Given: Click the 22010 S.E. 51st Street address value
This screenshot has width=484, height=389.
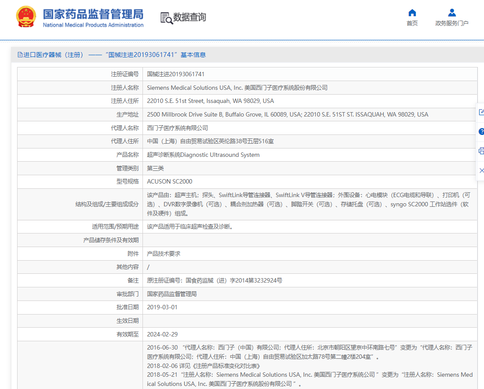Looking at the screenshot, I should click(210, 101).
